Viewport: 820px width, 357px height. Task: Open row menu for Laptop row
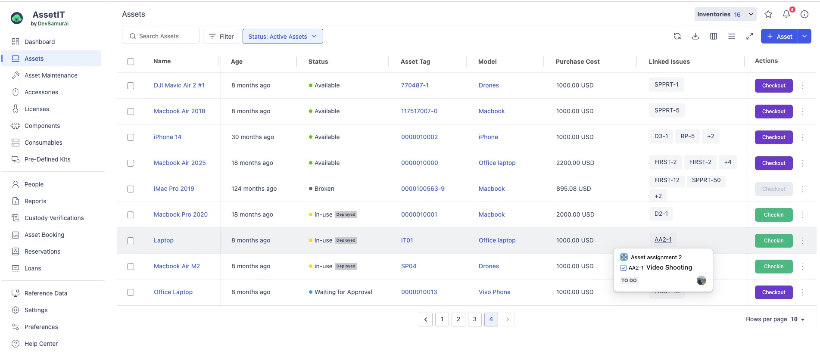coord(803,241)
